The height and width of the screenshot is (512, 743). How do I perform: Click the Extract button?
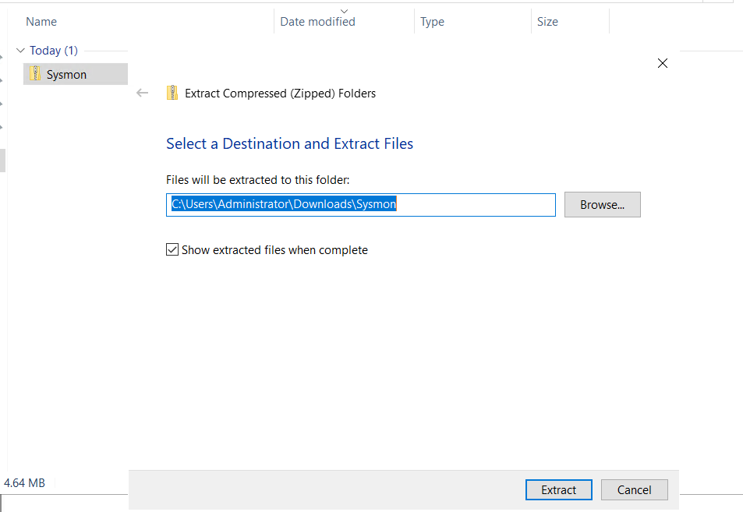point(559,489)
